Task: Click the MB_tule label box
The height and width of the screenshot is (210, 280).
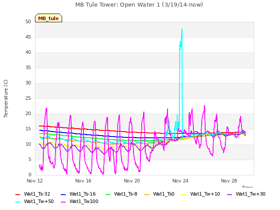Action: point(49,18)
